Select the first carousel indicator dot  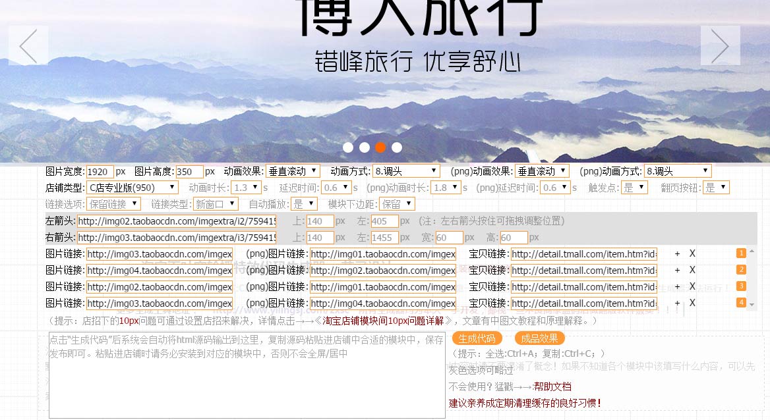click(x=349, y=147)
